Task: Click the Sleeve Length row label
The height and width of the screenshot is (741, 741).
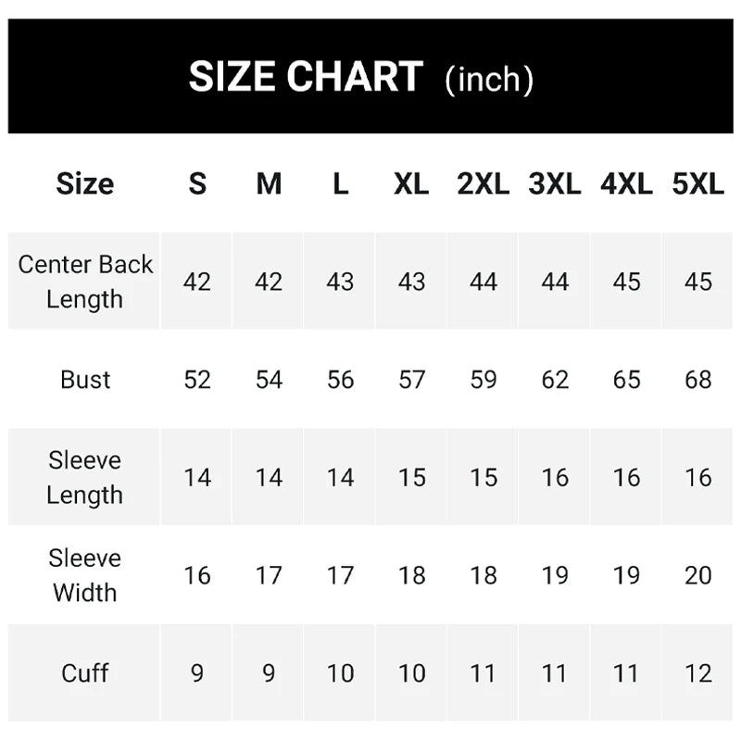Action: [x=84, y=477]
